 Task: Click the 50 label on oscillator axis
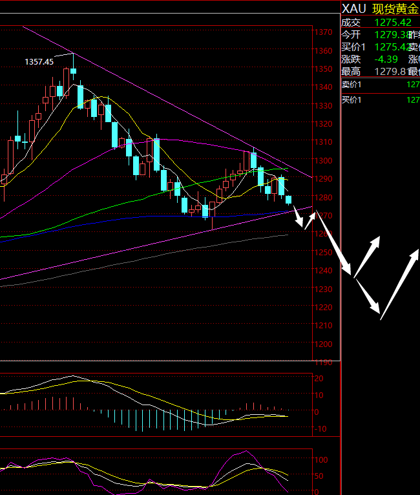pyautogui.click(x=319, y=476)
